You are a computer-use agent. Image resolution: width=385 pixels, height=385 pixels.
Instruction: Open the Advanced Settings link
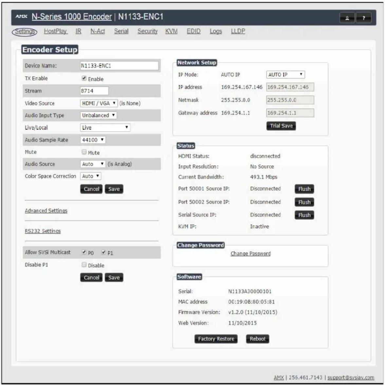(46, 211)
